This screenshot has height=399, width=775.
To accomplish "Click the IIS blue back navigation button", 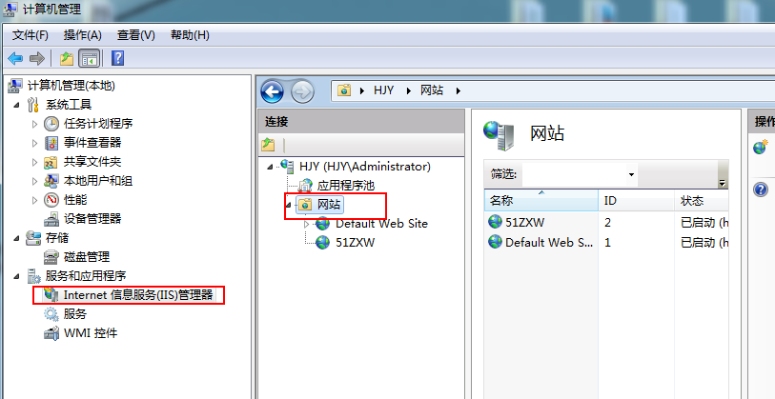I will coord(272,91).
